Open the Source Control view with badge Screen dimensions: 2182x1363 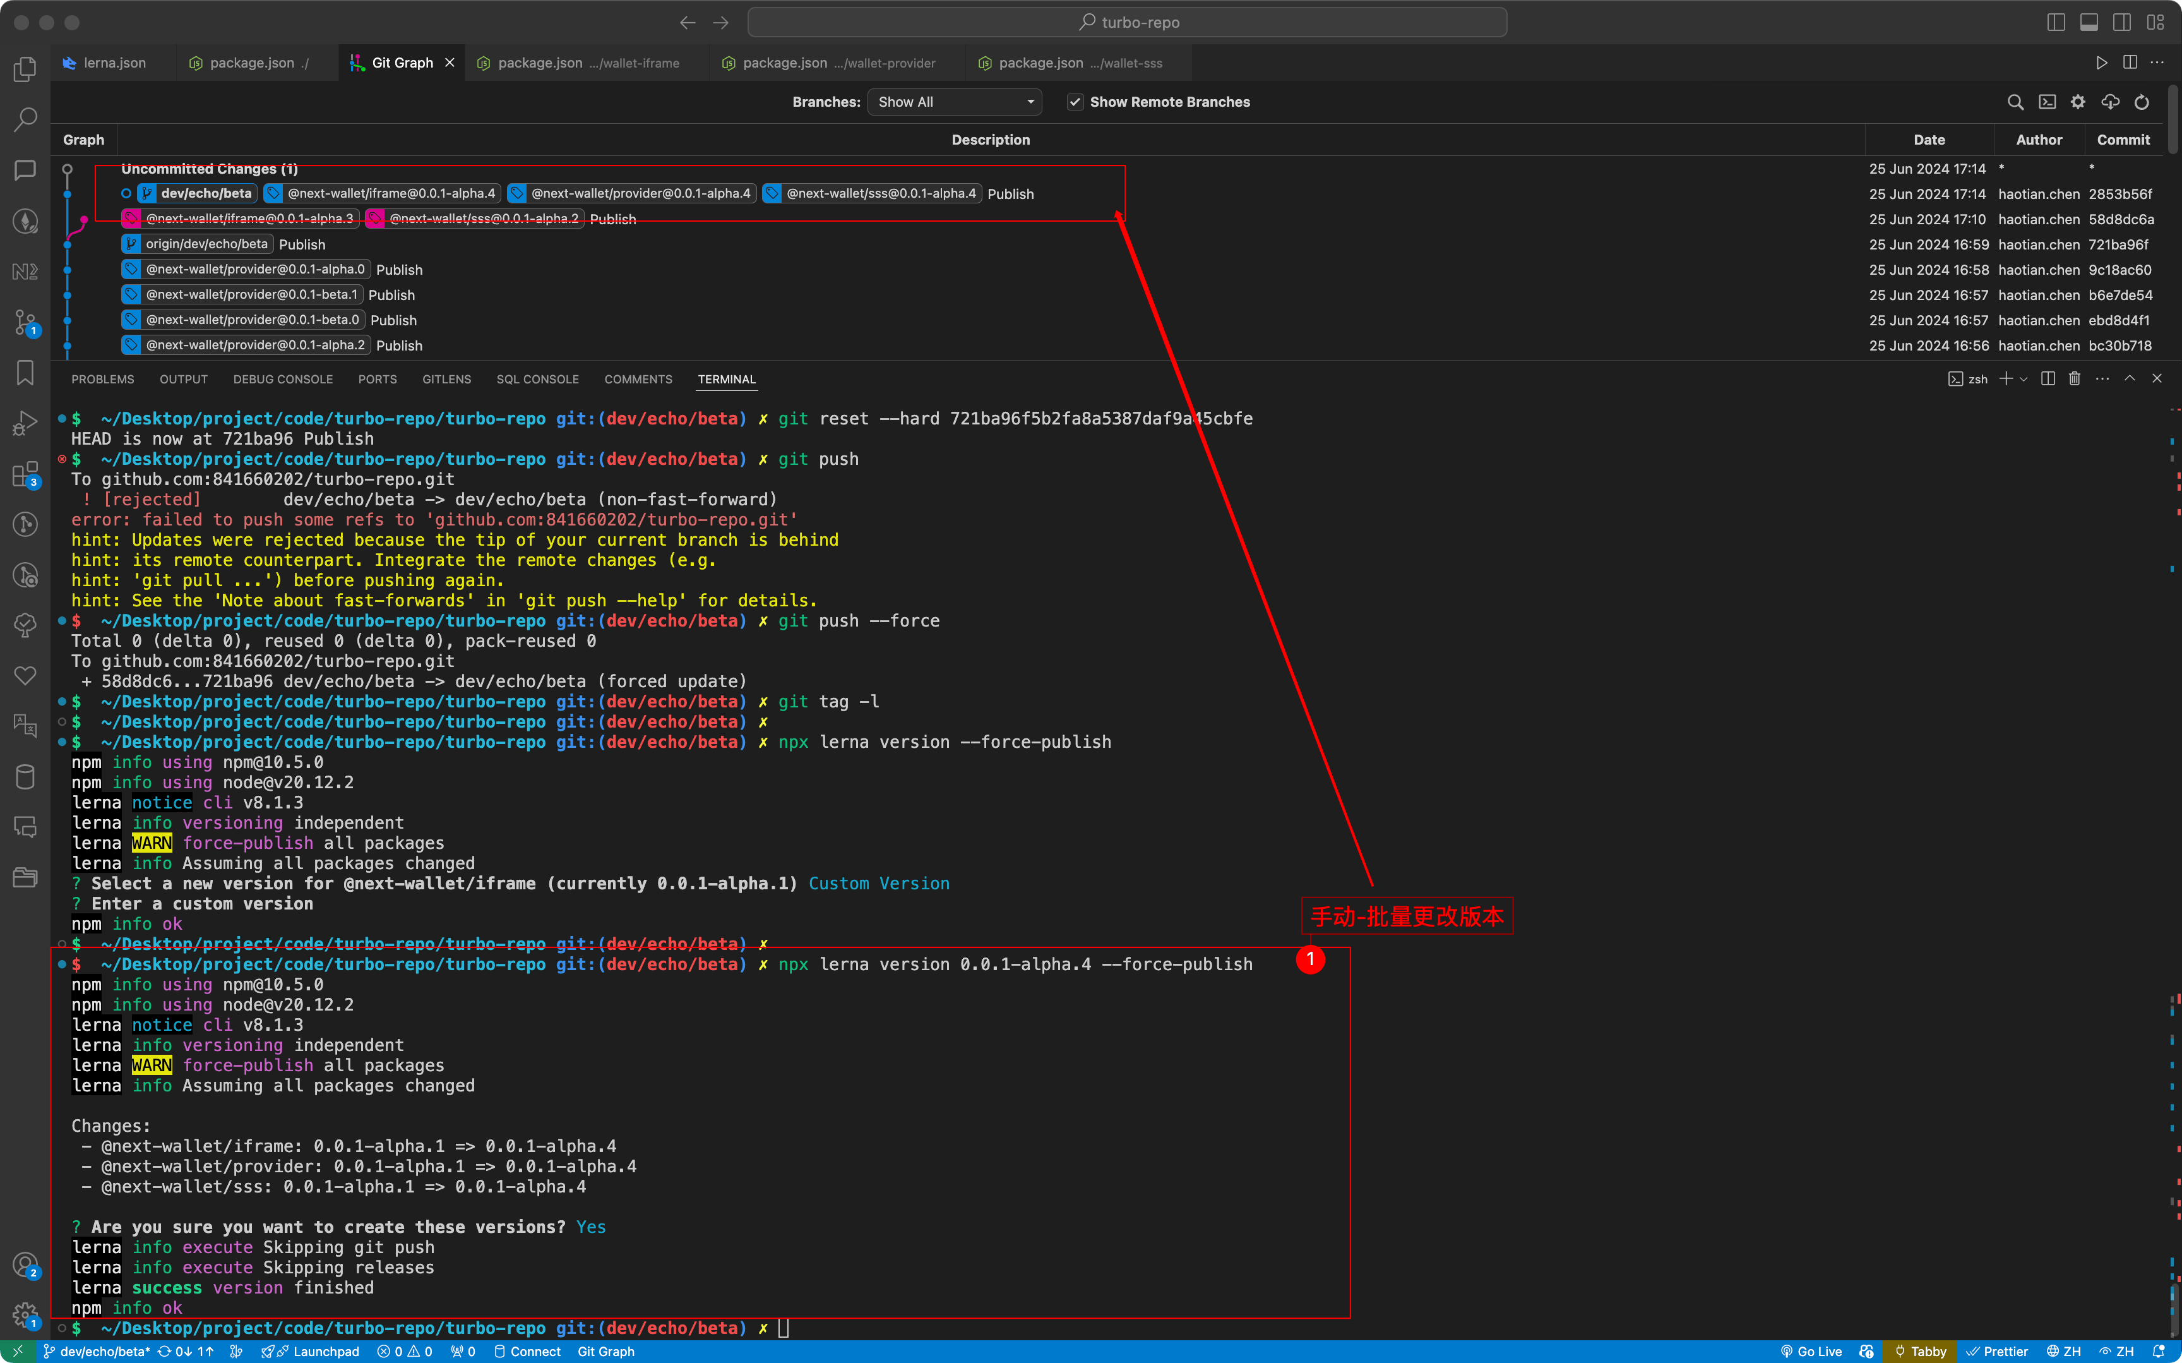point(25,322)
